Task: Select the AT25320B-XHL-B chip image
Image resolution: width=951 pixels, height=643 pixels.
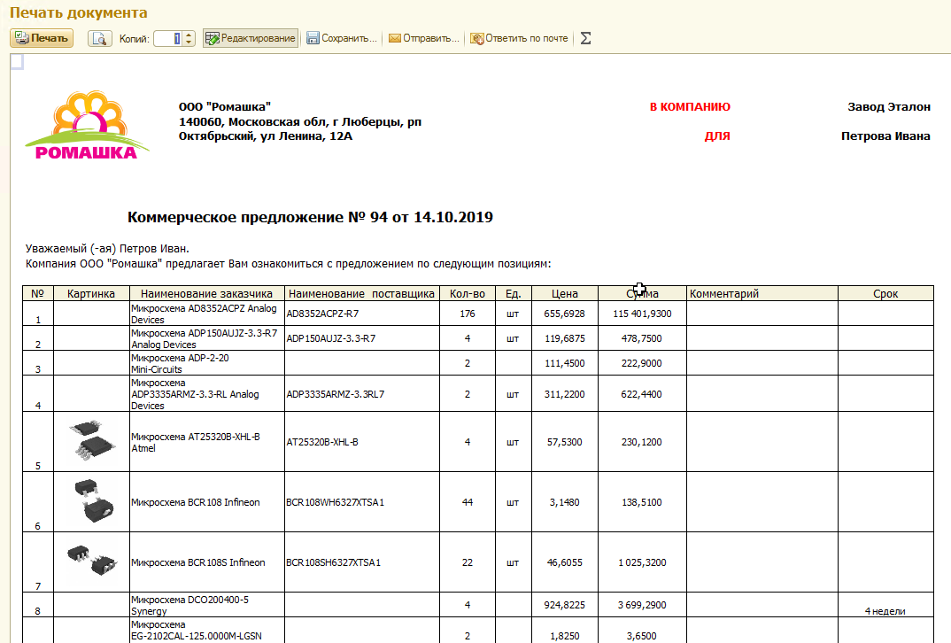Action: (x=89, y=441)
